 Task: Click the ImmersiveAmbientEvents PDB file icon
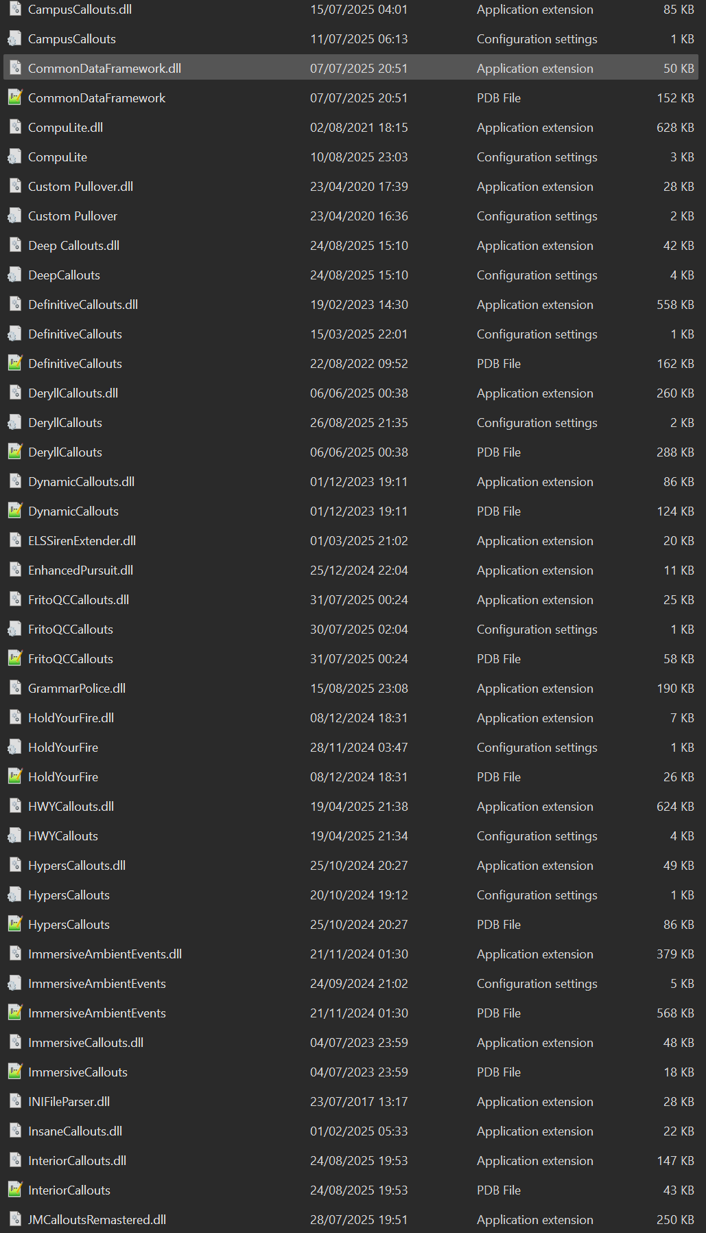[14, 1013]
